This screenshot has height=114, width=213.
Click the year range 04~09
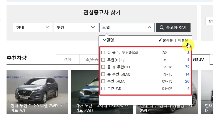click(167, 89)
